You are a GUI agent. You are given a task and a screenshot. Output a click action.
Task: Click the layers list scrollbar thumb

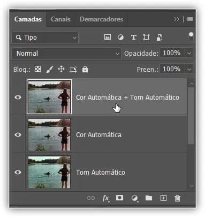click(191, 115)
